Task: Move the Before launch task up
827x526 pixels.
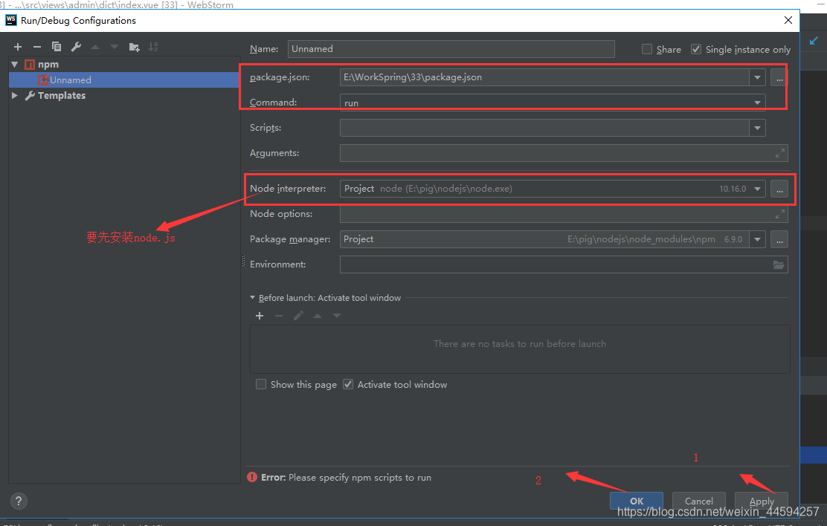Action: coord(318,316)
